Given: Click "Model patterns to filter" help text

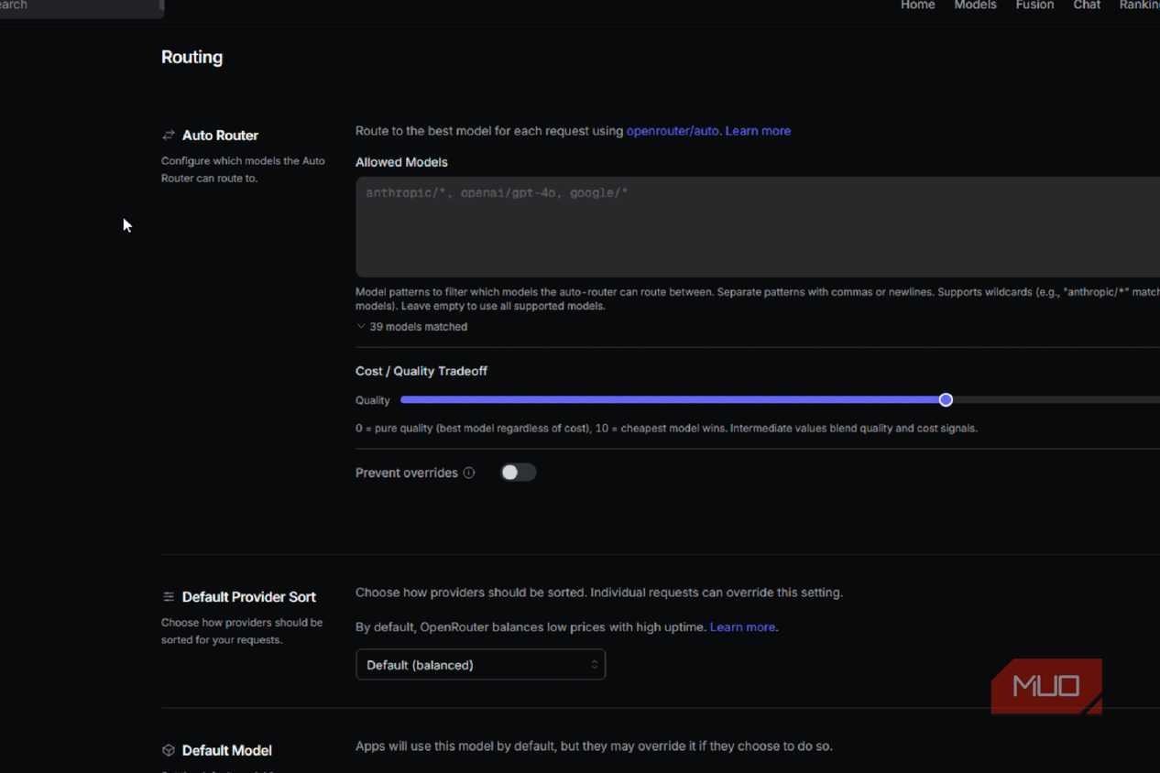Looking at the screenshot, I should [758, 299].
